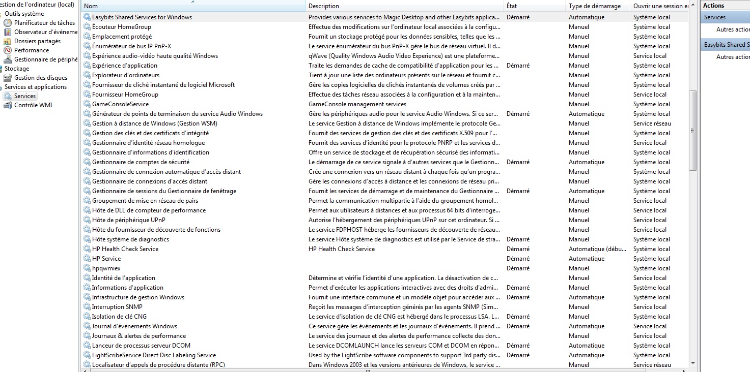The height and width of the screenshot is (372, 750).
Task: Click gear icon beside Interruption SNMP
Action: tap(87, 307)
